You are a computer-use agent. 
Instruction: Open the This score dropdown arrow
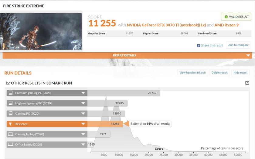pyautogui.click(x=83, y=124)
